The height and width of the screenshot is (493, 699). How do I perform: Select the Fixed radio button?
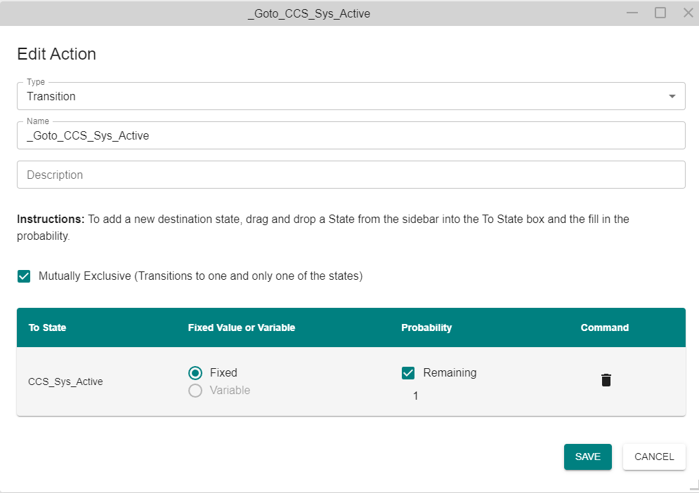coord(195,372)
